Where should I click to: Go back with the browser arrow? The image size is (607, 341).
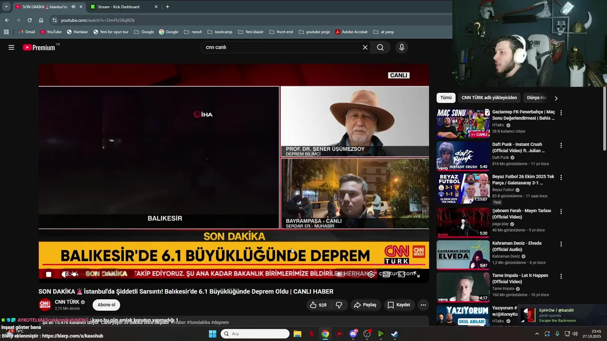pyautogui.click(x=7, y=20)
